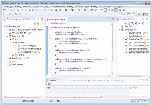Click the Open Perspective icon
This screenshot has height=105, width=152.
(x=139, y=14)
